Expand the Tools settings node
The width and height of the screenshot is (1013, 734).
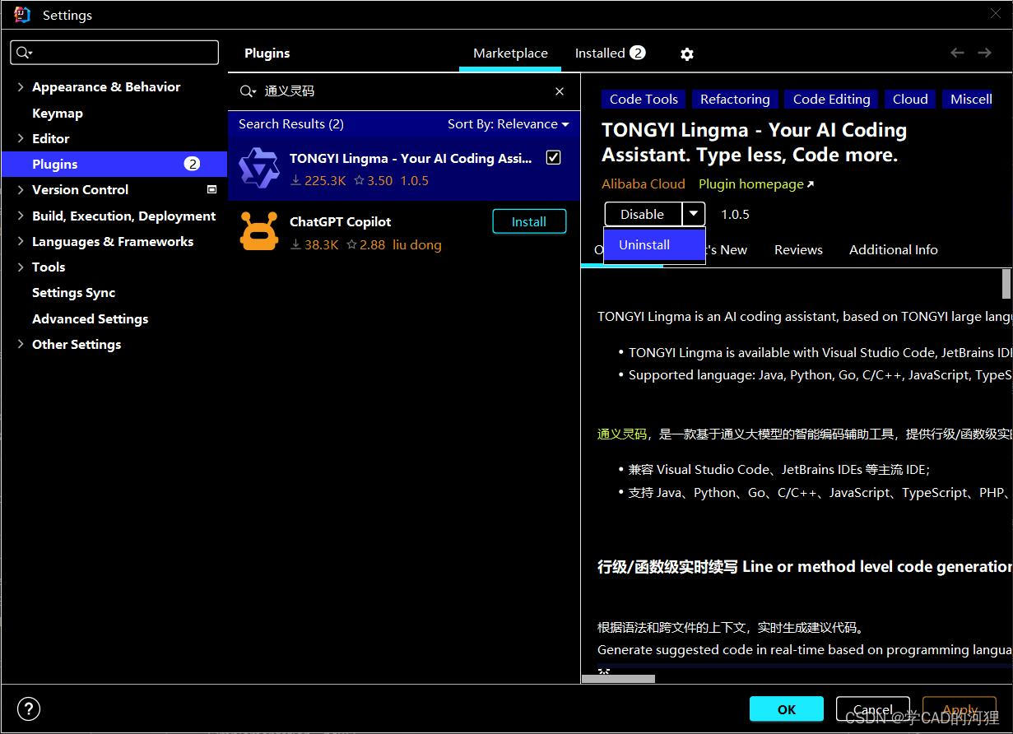coord(21,267)
